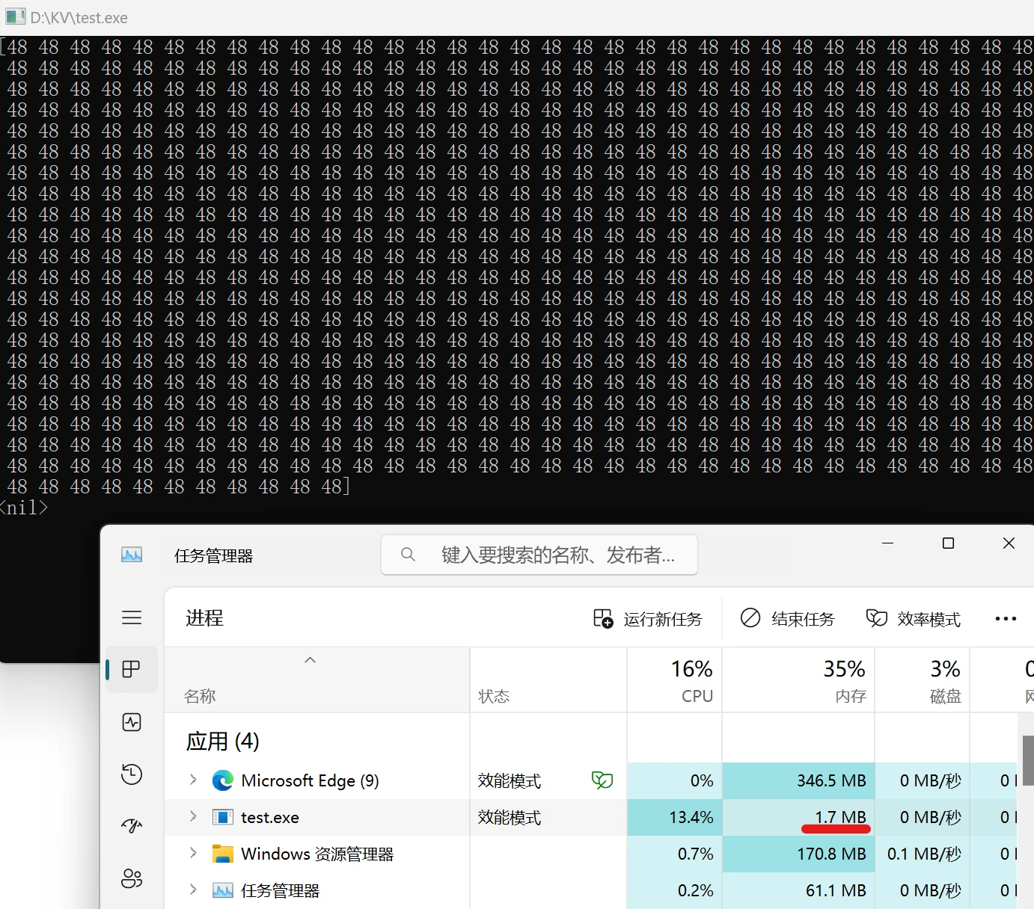Select the 应用 (4) group header

pos(222,741)
